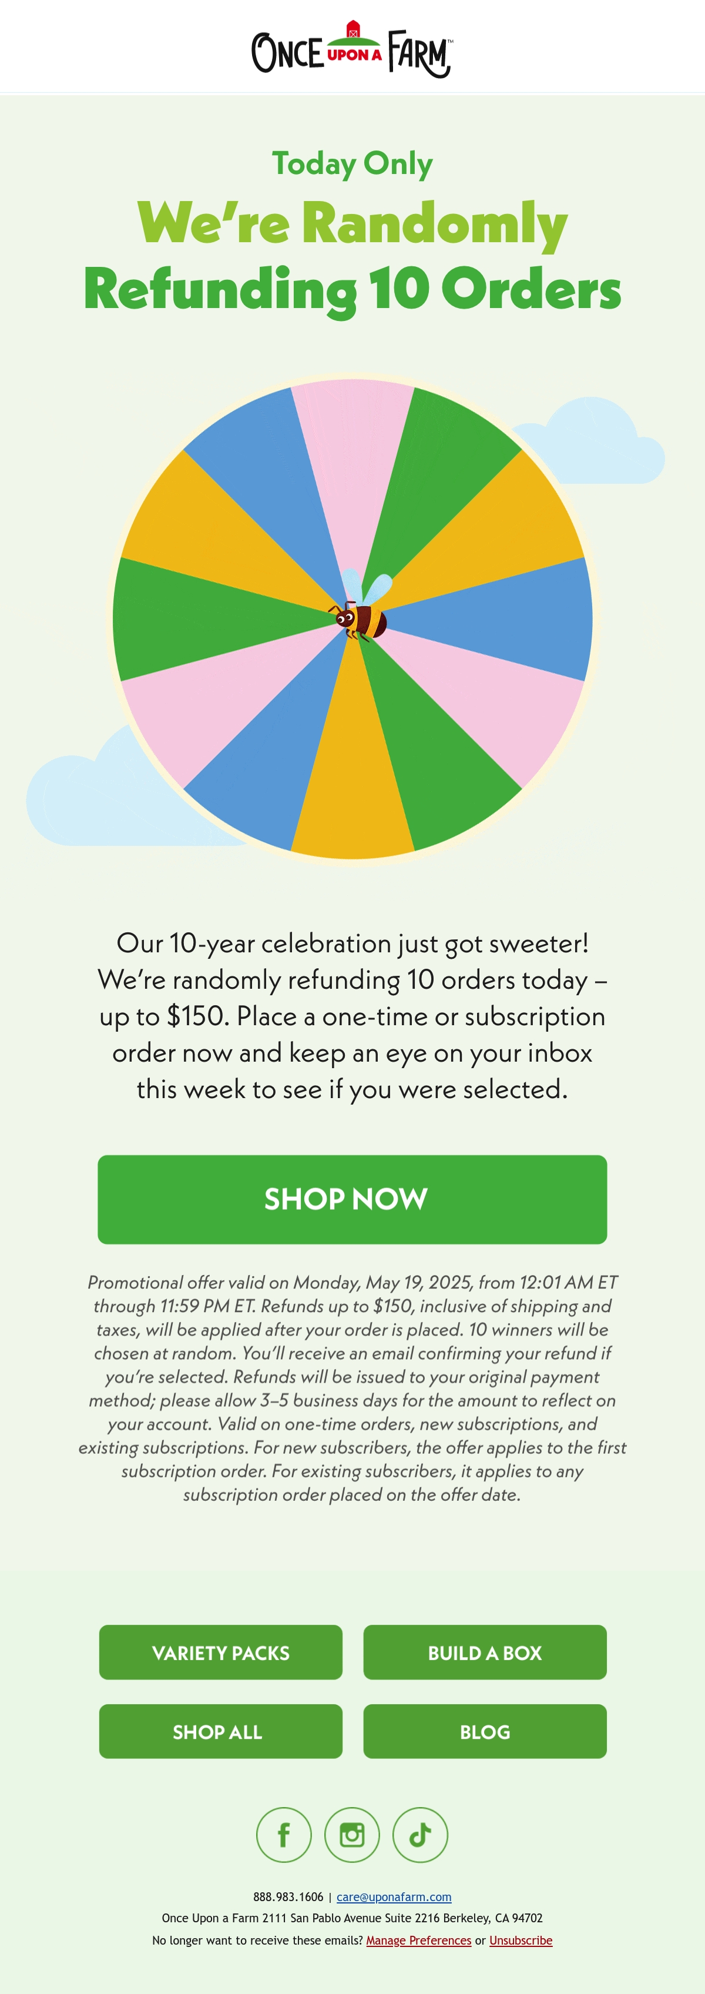Click the Unsubscribe link
This screenshot has width=705, height=1994.
[x=521, y=1940]
